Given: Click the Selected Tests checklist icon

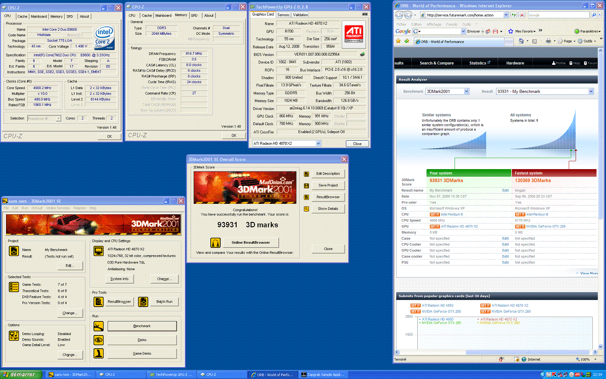Looking at the screenshot, I should point(14,287).
